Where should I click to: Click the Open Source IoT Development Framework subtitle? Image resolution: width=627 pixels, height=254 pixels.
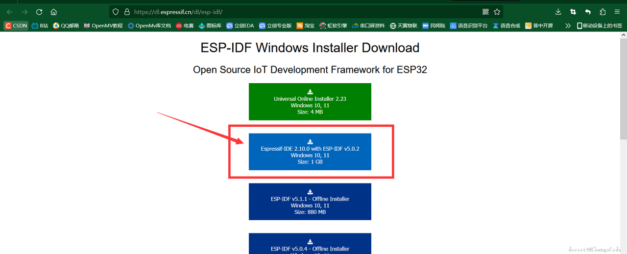click(x=310, y=69)
